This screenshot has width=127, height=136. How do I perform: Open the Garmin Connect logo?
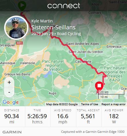point(64,6)
